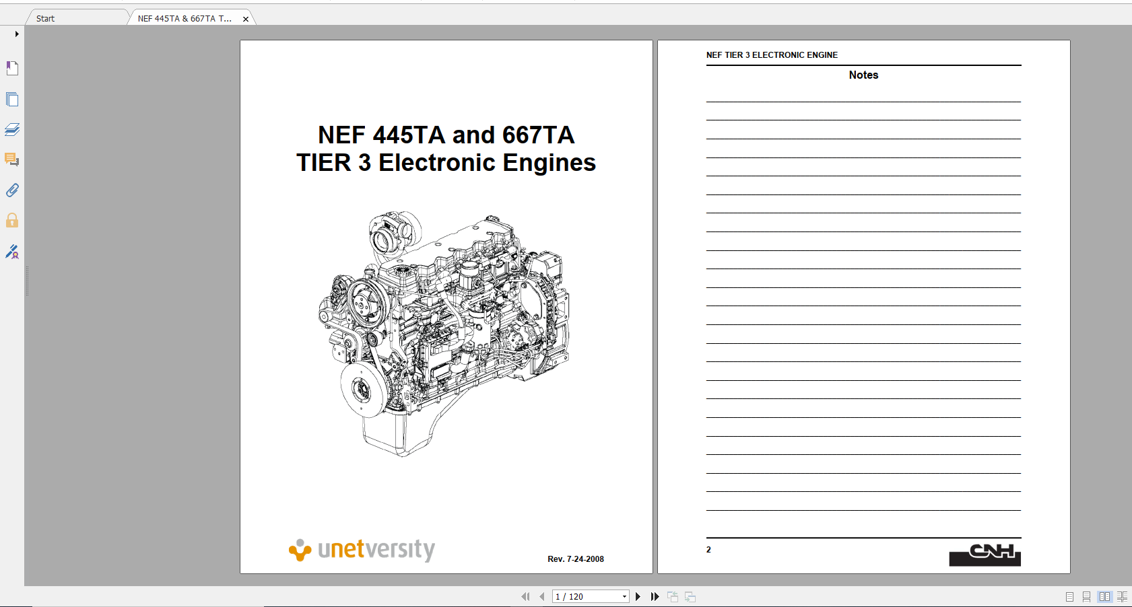The width and height of the screenshot is (1132, 607).
Task: Click the CNH logo on page 2
Action: tap(985, 555)
